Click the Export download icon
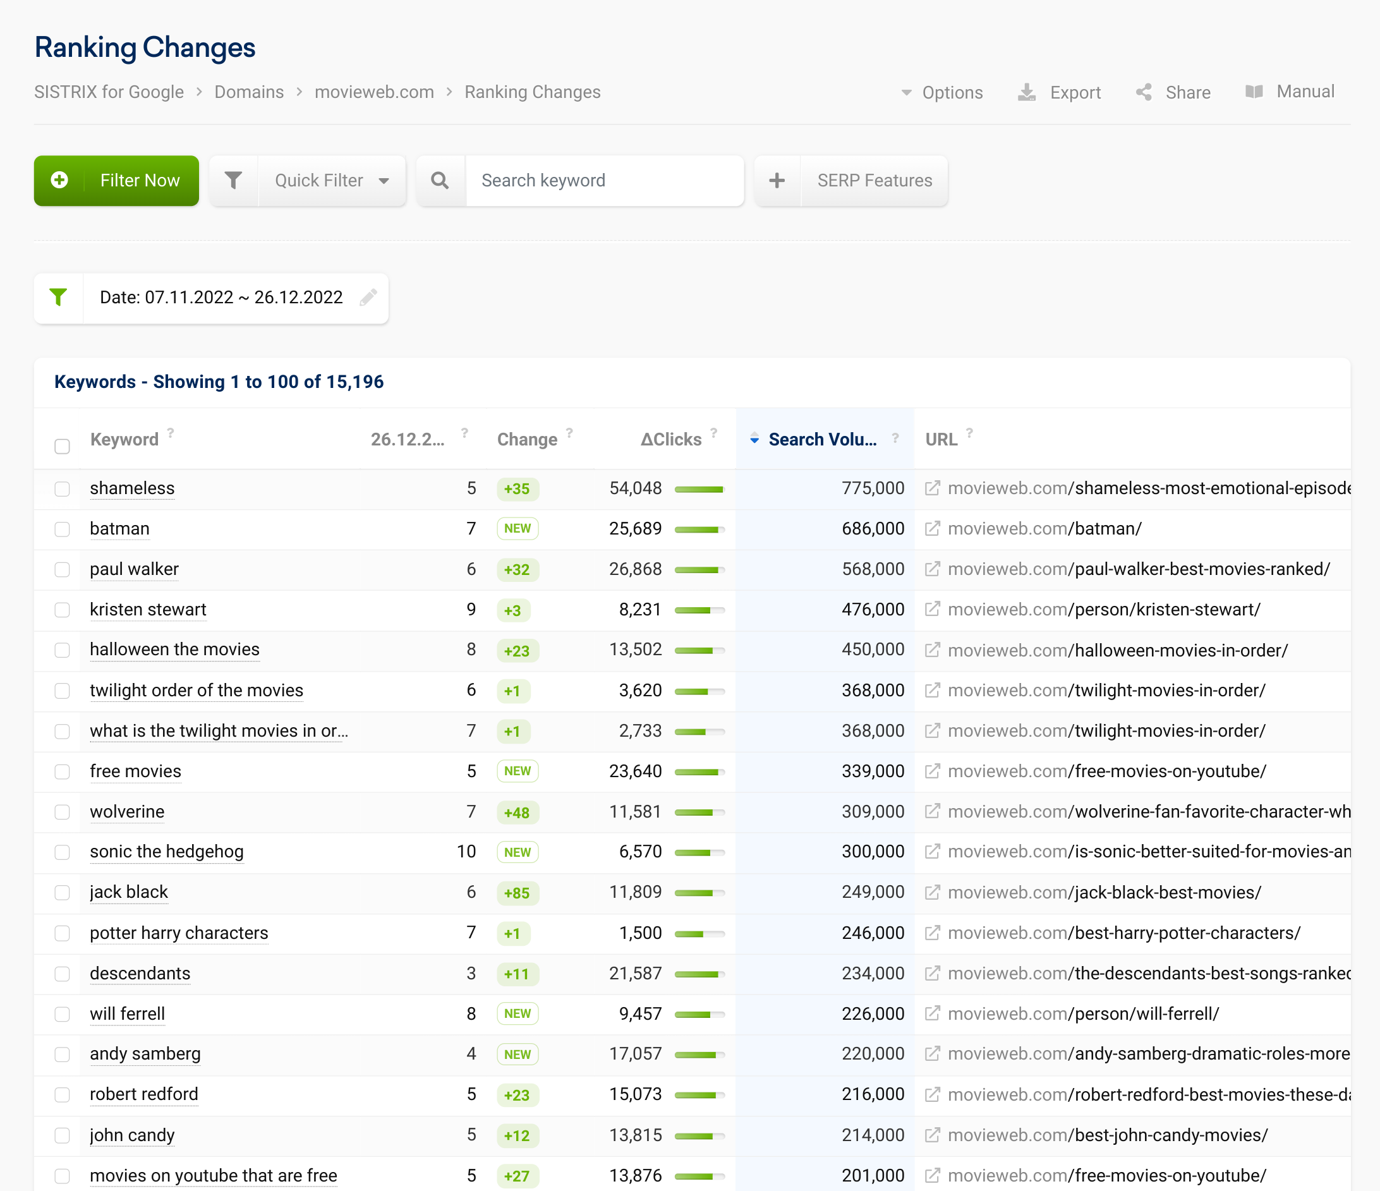 (x=1026, y=92)
